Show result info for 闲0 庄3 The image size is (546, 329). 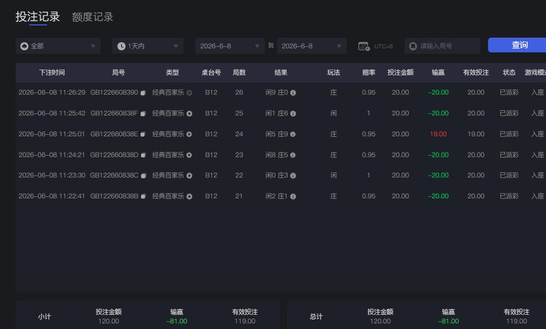[293, 175]
